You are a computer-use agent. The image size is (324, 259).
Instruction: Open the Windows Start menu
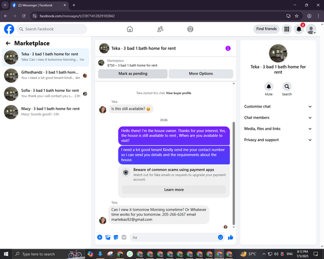6,254
